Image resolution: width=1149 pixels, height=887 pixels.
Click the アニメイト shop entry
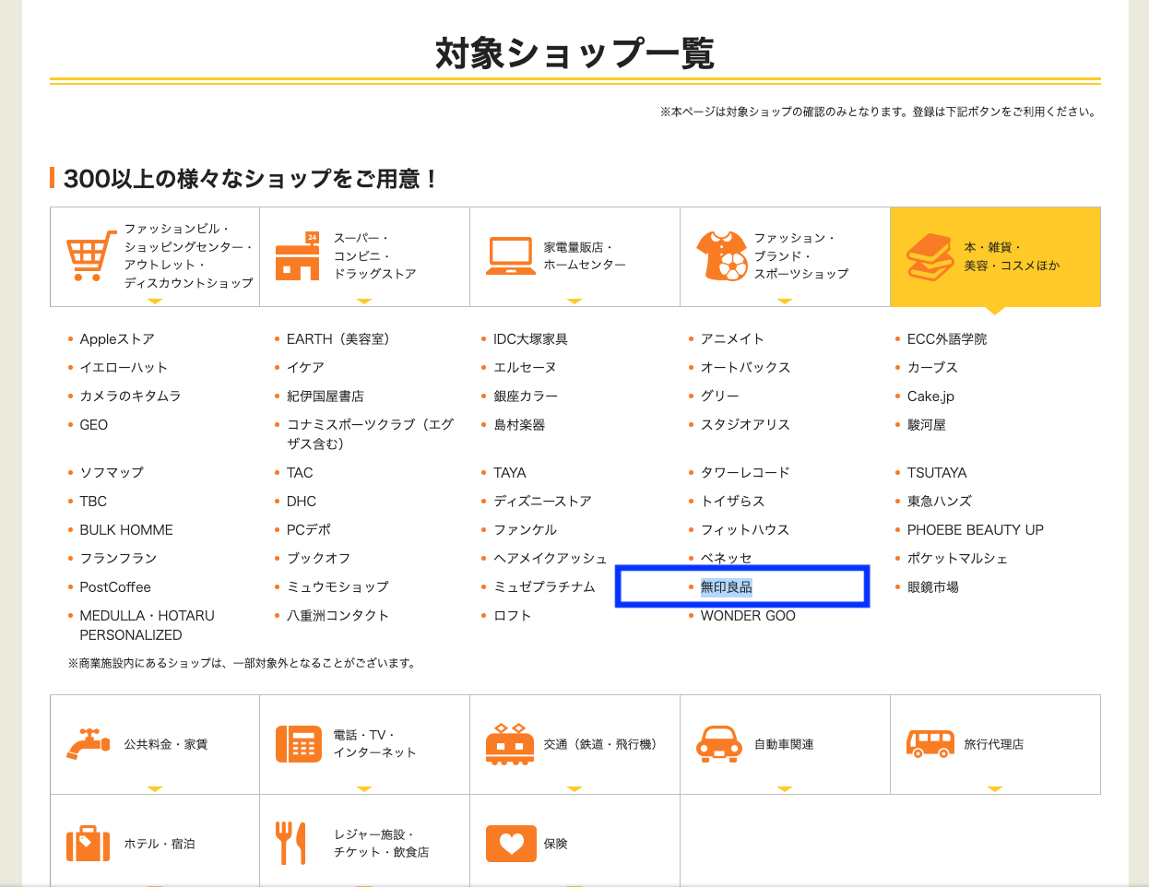(732, 339)
